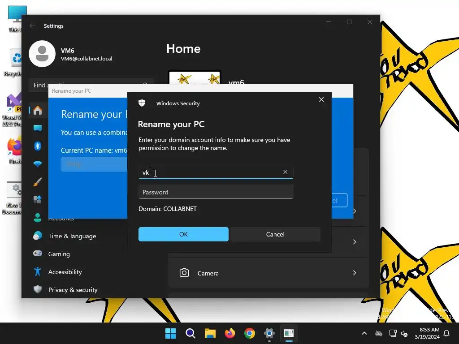This screenshot has width=459, height=344.
Task: Click the Accessibility figure icon
Action: click(x=38, y=271)
